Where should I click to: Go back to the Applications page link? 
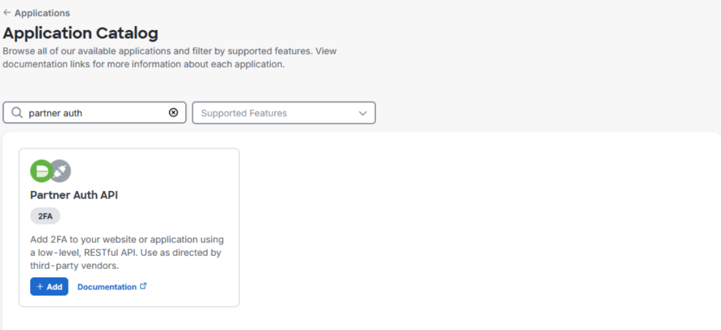click(x=42, y=13)
